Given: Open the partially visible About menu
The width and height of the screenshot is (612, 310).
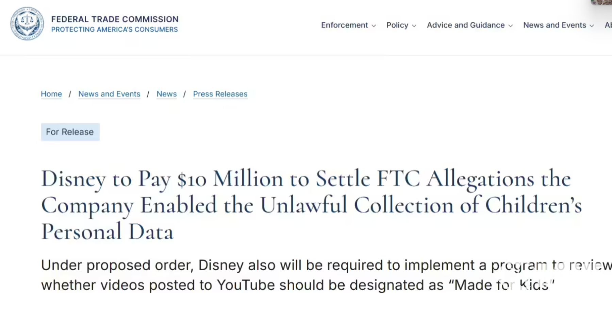Looking at the screenshot, I should (608, 25).
